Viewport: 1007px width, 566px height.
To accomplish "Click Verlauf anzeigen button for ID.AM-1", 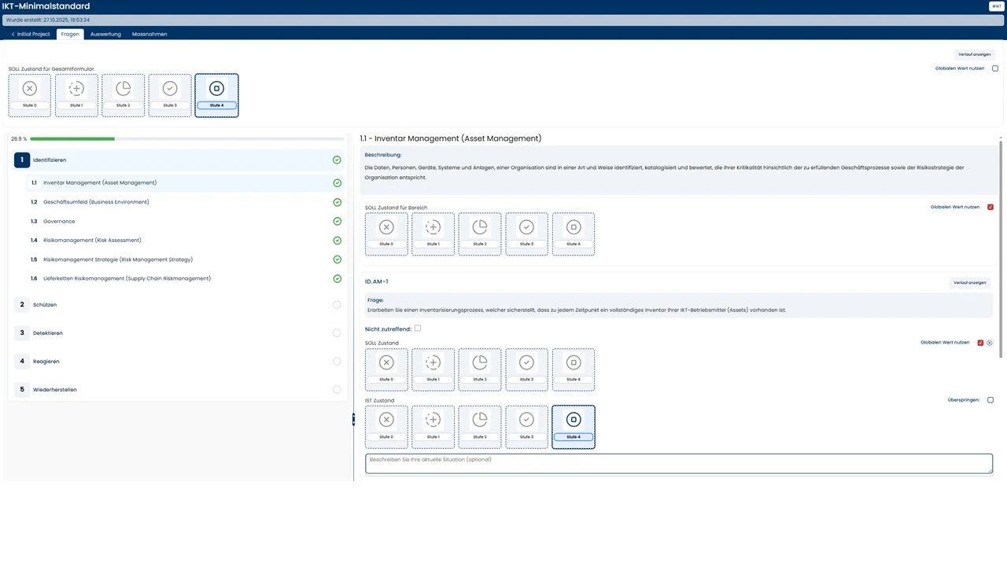I will (x=971, y=282).
